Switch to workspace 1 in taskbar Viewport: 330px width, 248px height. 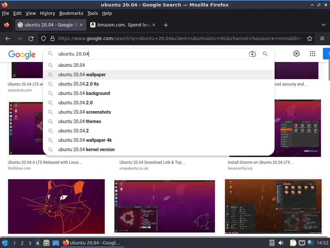[x=14, y=243]
